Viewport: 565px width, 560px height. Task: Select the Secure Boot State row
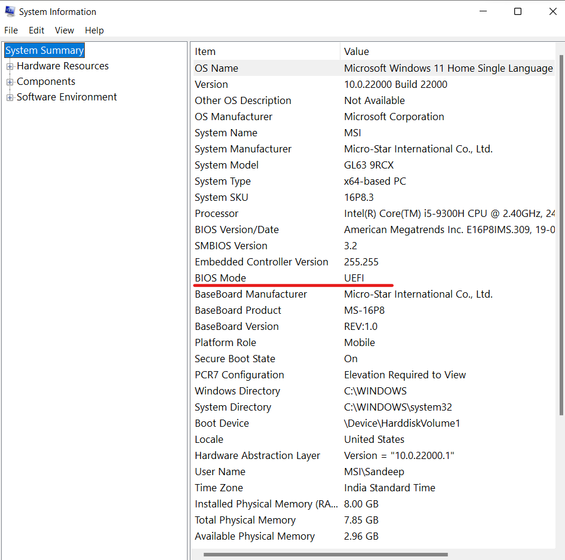(x=374, y=359)
